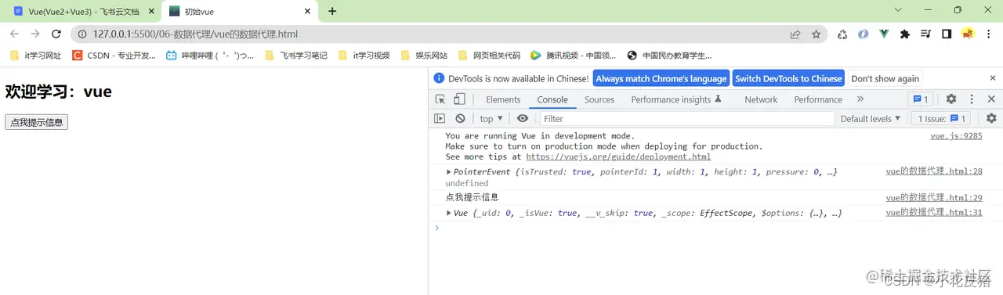Click the inspect element picker icon
Viewport: 1003px width, 295px height.
[440, 99]
